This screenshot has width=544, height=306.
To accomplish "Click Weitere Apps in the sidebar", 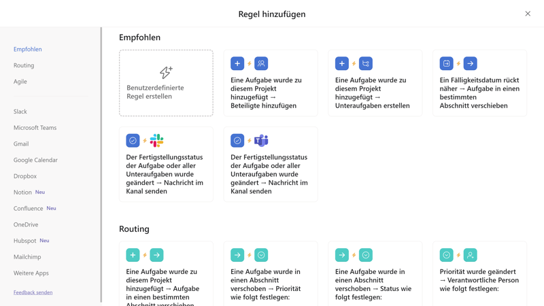I will pyautogui.click(x=31, y=273).
